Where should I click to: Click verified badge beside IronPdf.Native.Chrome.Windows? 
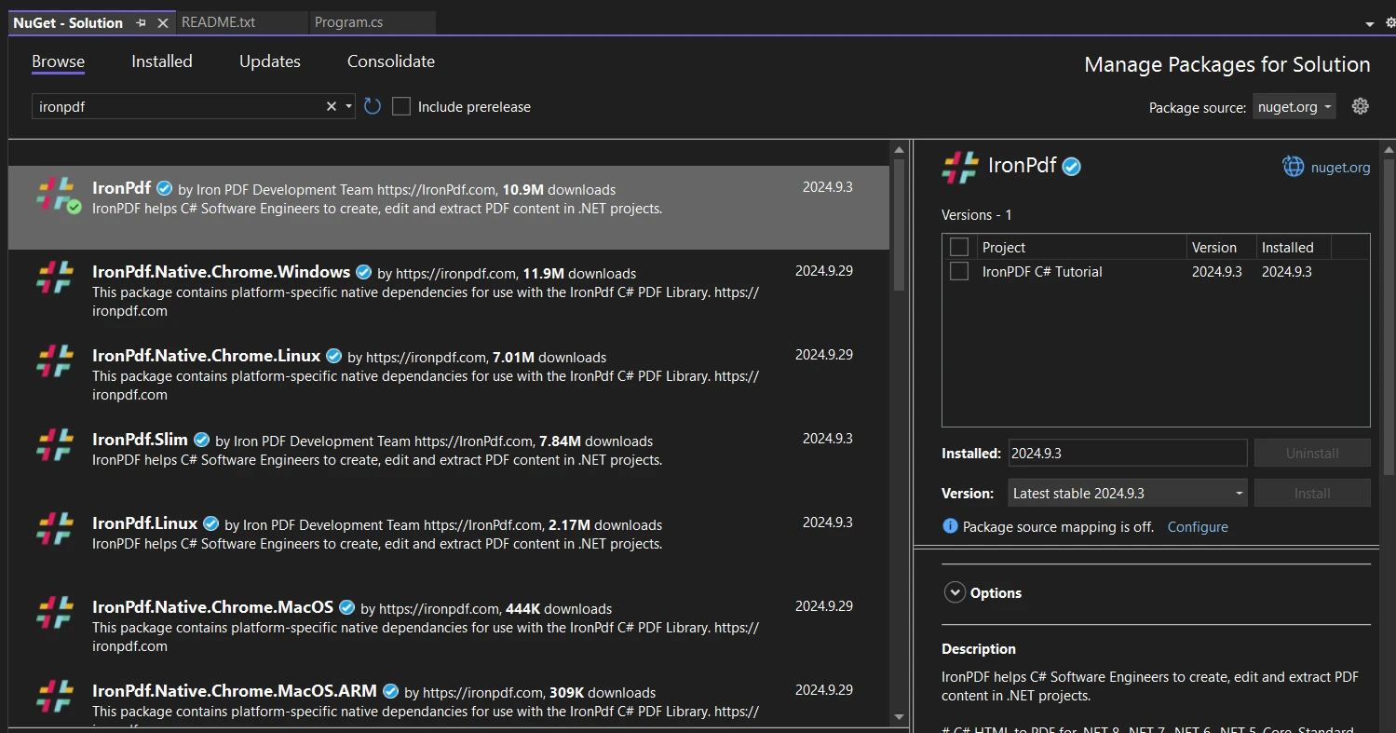[364, 273]
